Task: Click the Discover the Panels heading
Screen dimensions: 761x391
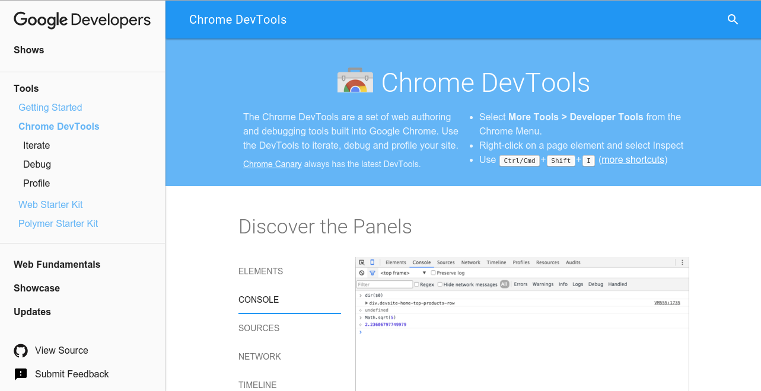Action: click(x=325, y=226)
